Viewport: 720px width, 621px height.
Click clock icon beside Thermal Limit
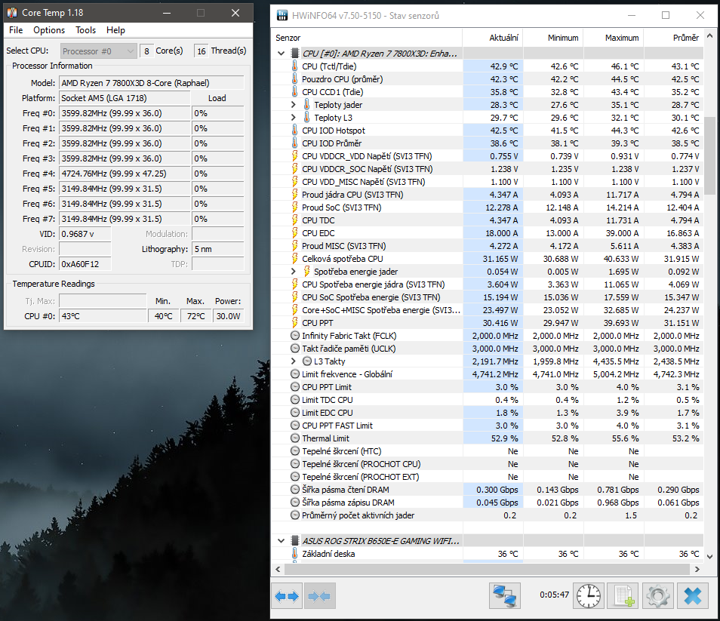pyautogui.click(x=295, y=438)
